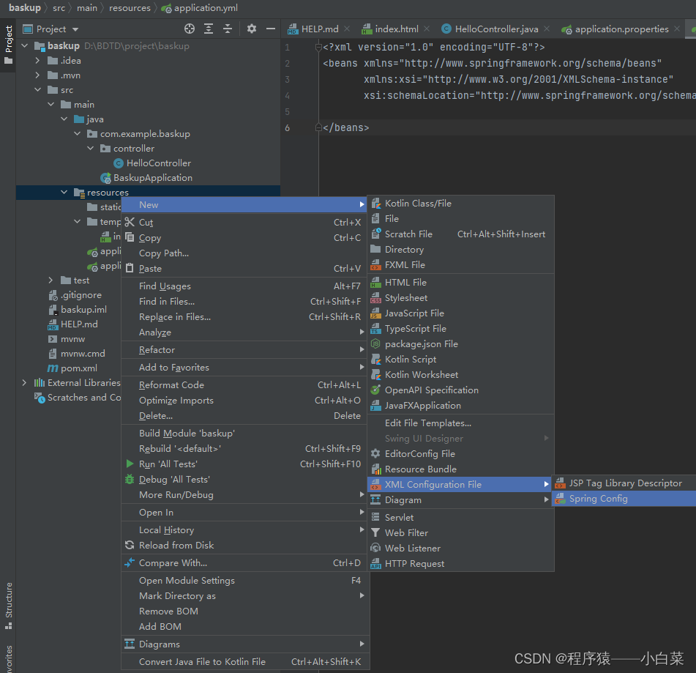Collapse the java folder

(64, 119)
